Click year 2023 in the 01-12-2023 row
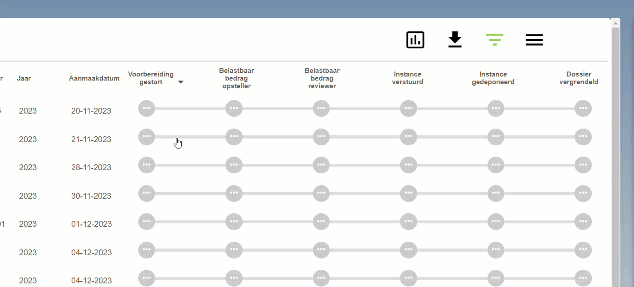The width and height of the screenshot is (634, 287). [28, 224]
